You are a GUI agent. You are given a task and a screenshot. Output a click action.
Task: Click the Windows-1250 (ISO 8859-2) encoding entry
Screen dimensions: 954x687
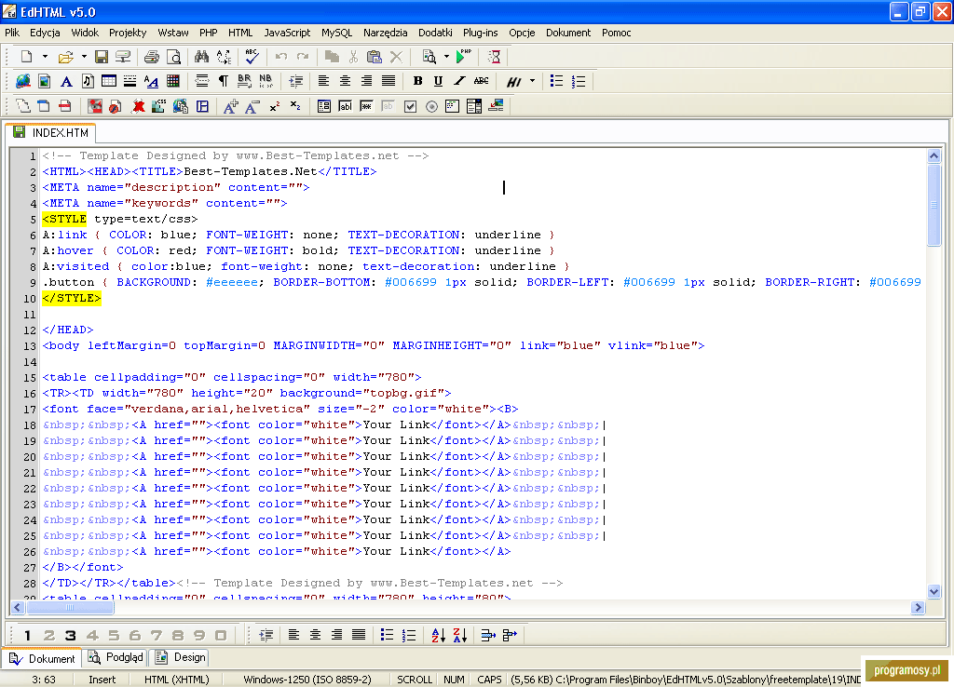307,680
